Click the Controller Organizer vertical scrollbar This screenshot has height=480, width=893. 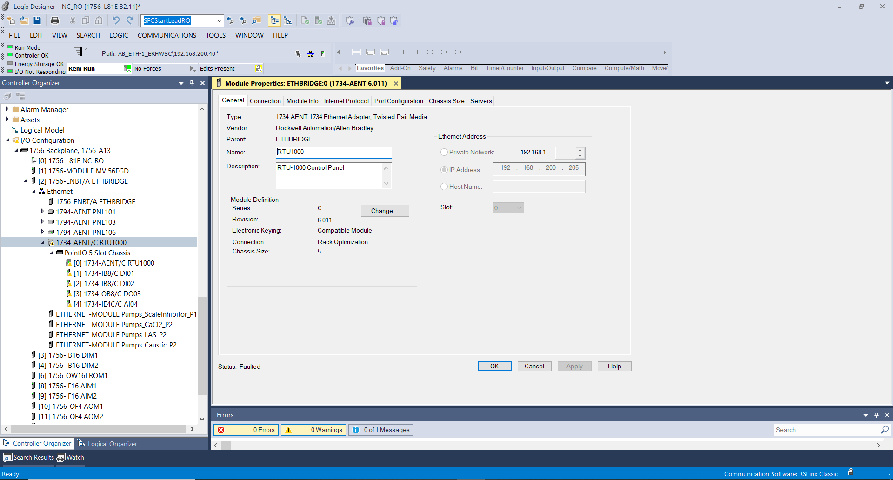pyautogui.click(x=202, y=346)
